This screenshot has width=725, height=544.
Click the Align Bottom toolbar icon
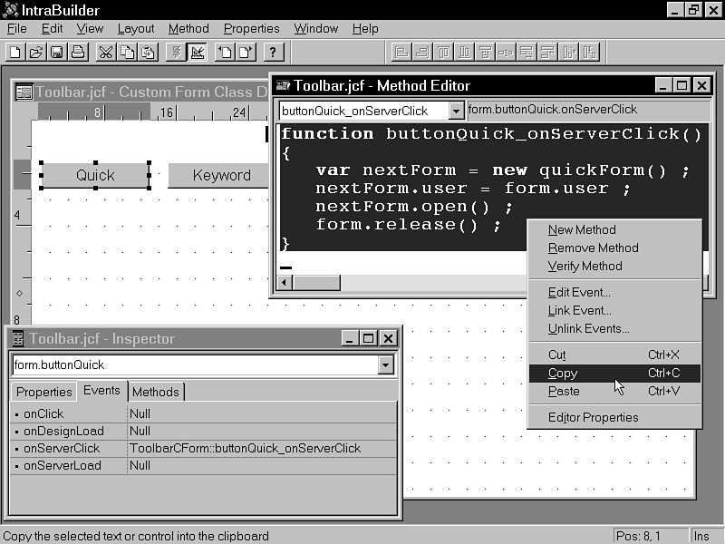click(x=464, y=53)
